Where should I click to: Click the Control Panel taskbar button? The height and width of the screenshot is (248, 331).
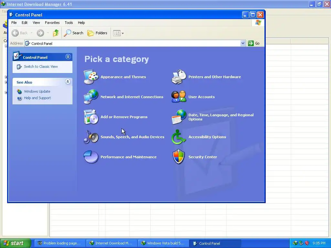pyautogui.click(x=215, y=243)
